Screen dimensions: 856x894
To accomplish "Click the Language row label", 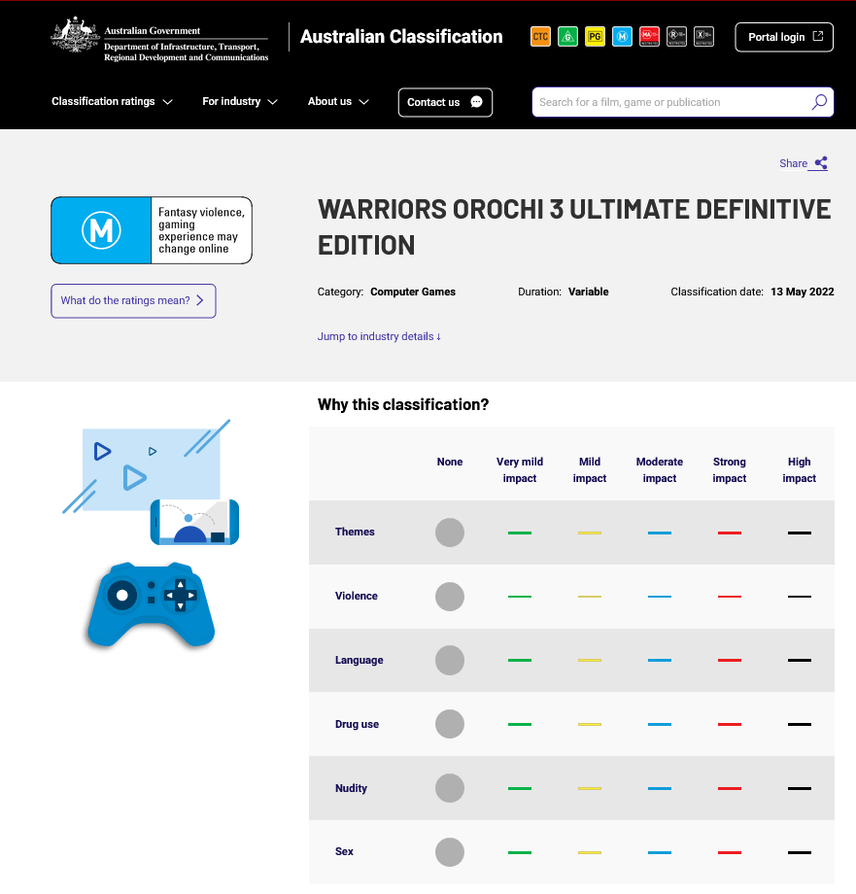I will click(x=360, y=660).
